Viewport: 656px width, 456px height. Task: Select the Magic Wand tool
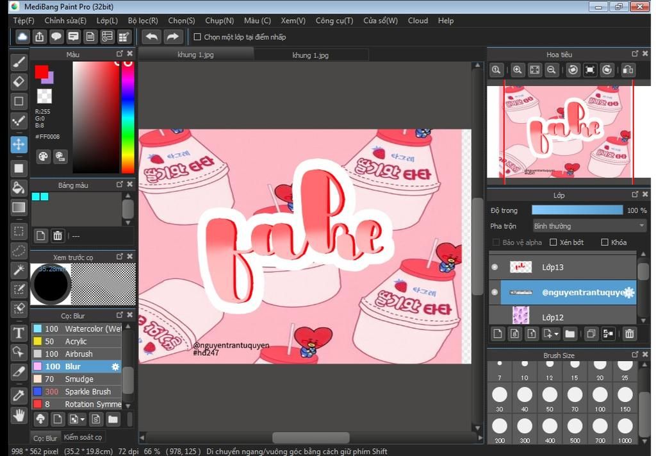[19, 269]
